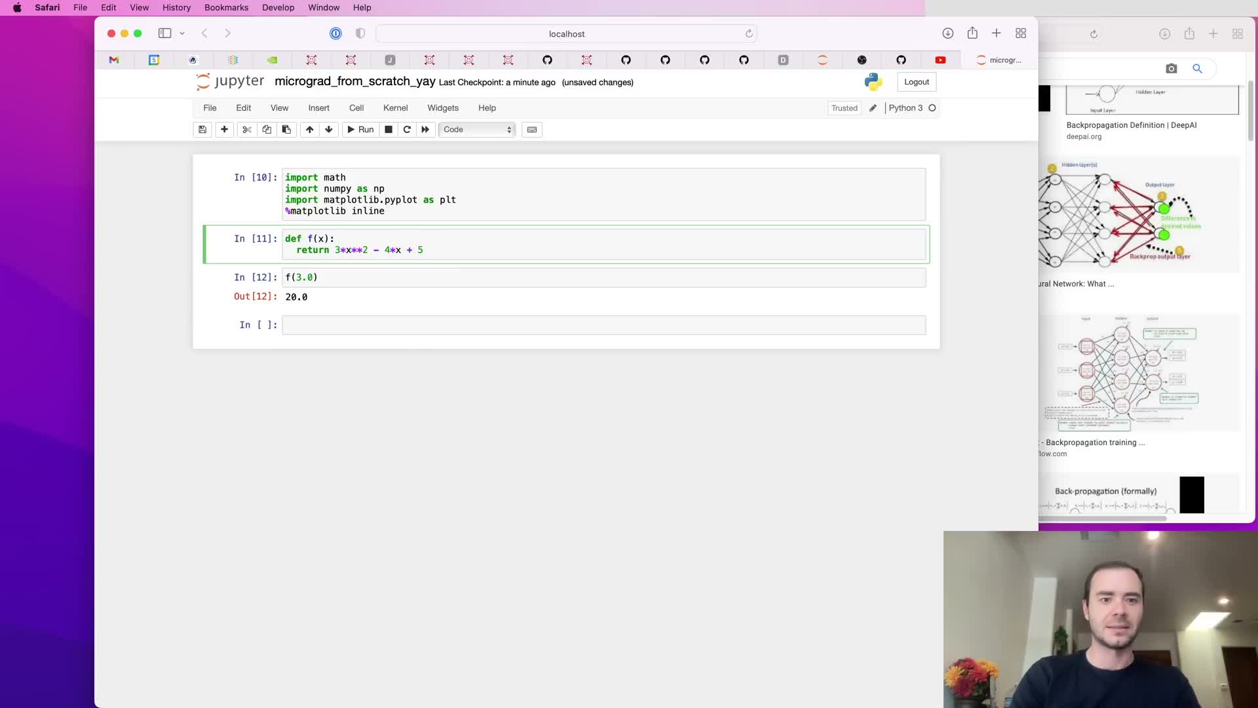
Task: Toggle the Safari sidebar
Action: [164, 33]
